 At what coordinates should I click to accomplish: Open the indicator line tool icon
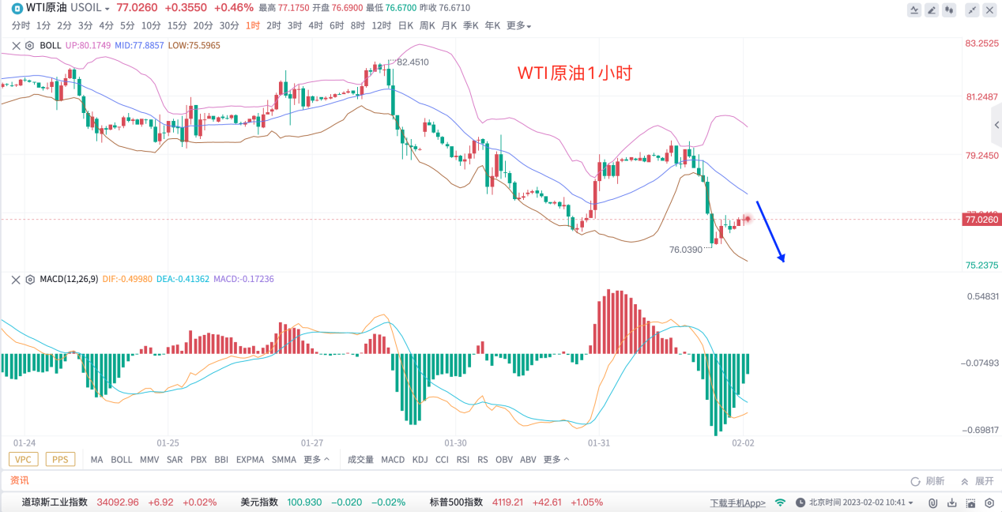tap(914, 10)
